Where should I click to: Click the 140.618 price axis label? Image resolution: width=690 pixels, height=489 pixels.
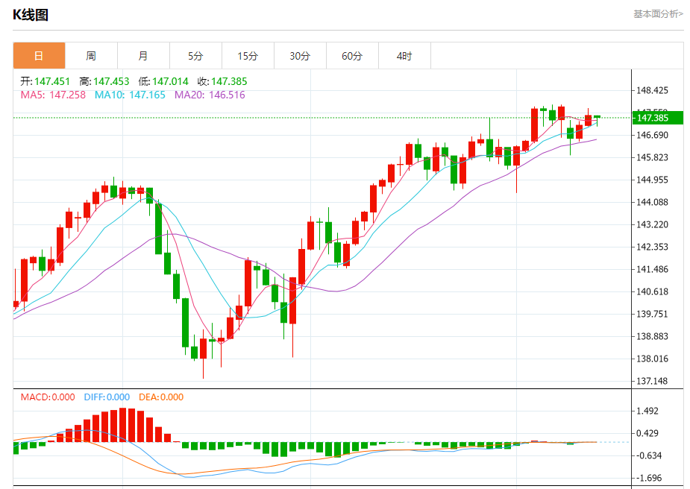(x=652, y=291)
